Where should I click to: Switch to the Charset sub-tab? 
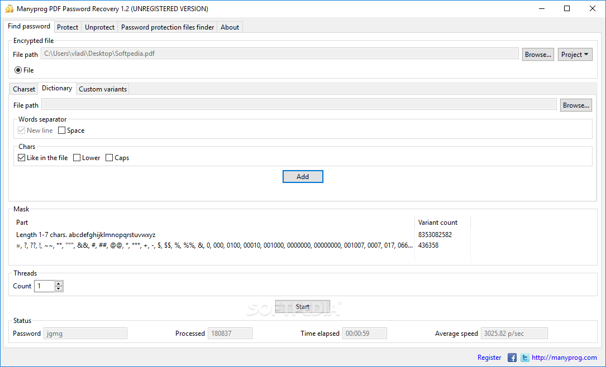click(x=24, y=89)
